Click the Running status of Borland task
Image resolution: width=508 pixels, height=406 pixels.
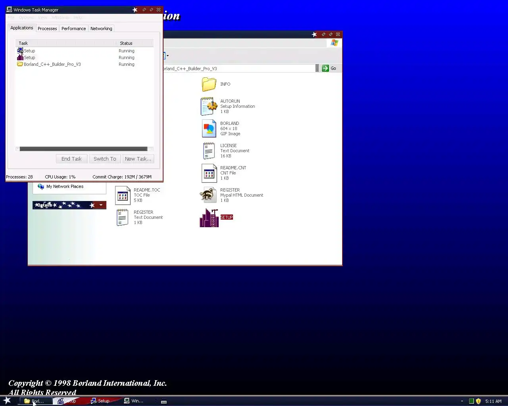[x=127, y=64]
